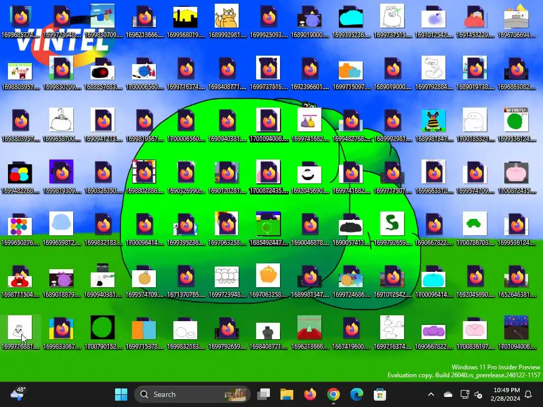Select orange and blue rectangles 1699715378
543x407 pixels.
coord(144,333)
